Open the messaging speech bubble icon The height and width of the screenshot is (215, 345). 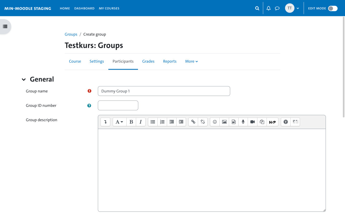pos(277,8)
